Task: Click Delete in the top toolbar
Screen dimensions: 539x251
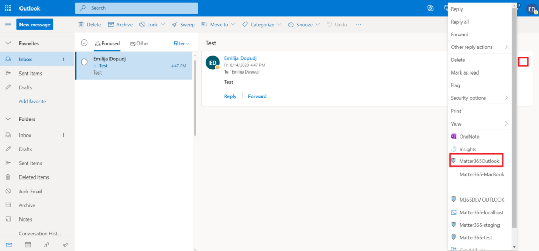Action: tap(89, 24)
